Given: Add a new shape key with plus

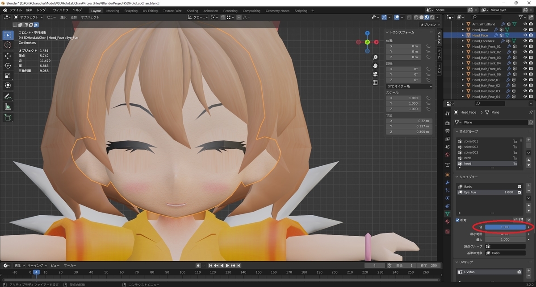Looking at the screenshot, I should (529, 185).
